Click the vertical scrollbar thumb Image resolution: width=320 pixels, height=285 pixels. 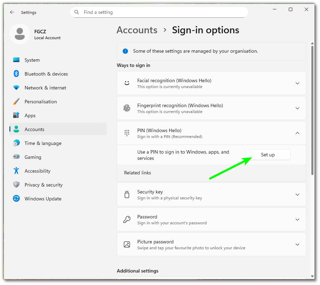312,110
